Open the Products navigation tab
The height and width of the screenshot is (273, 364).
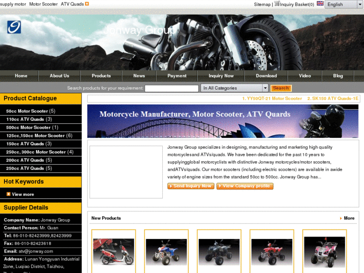coord(101,76)
